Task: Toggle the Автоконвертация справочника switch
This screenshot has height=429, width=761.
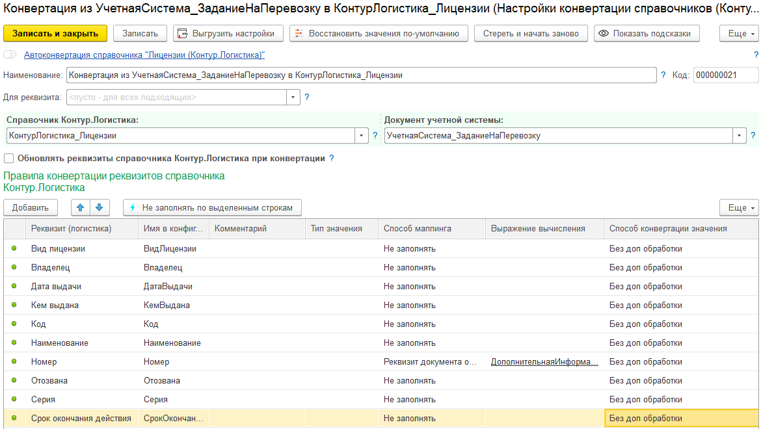Action: point(10,55)
